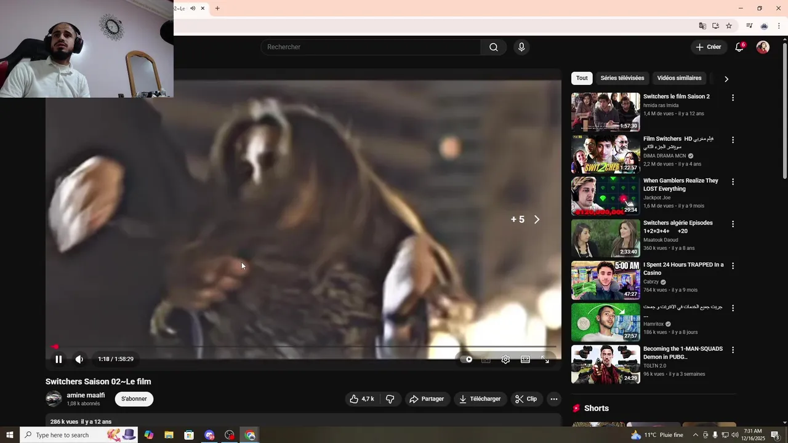Click the Télécharger download button
This screenshot has height=443, width=788.
[x=480, y=399]
